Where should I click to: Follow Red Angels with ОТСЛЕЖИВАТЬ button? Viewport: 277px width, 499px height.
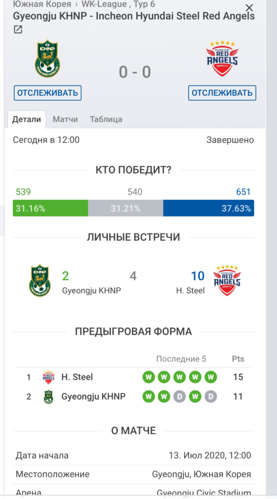pos(222,93)
